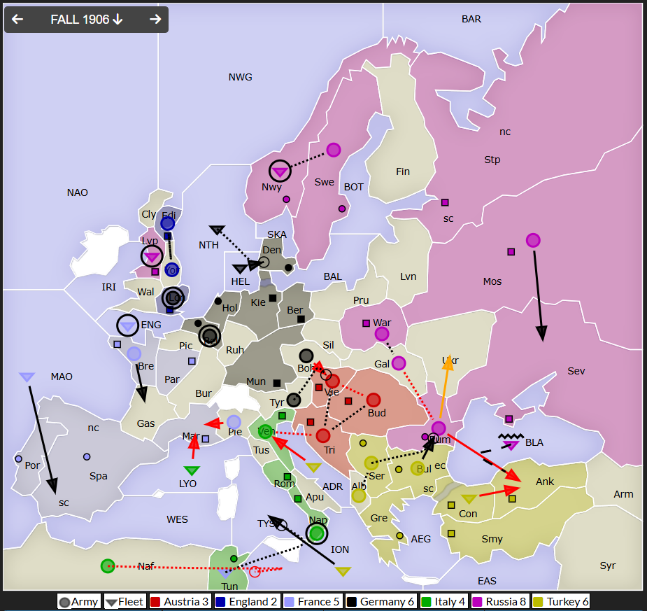This screenshot has height=611, width=647.
Task: Go to the previous phase with left arrow
Action: pos(17,20)
